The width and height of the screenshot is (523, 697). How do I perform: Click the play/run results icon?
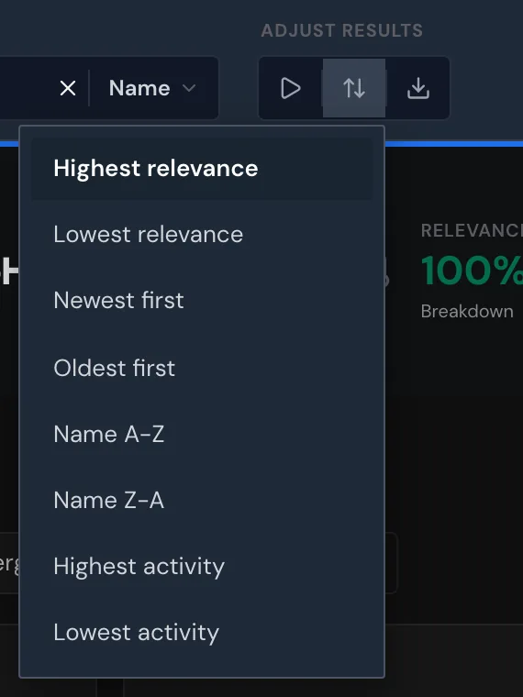tap(291, 88)
